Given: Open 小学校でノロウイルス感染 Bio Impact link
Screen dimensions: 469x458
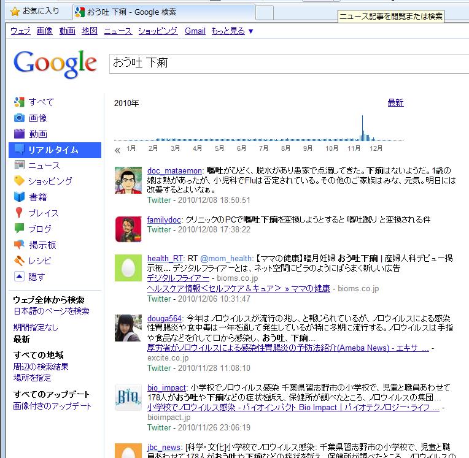Looking at the screenshot, I should point(293,407).
